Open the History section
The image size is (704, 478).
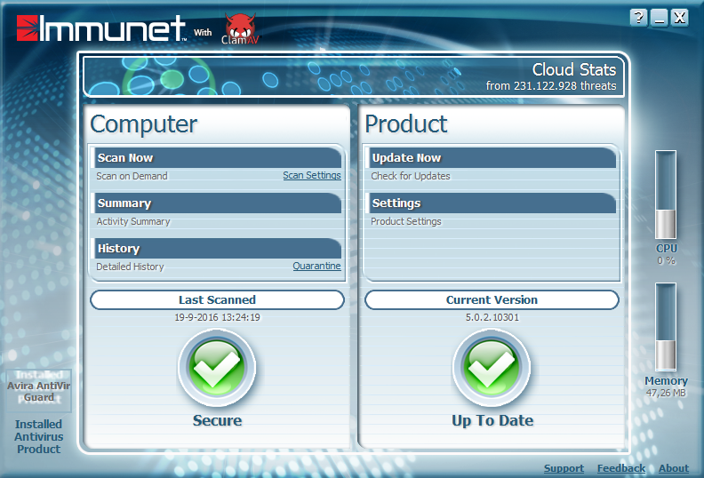[119, 249]
